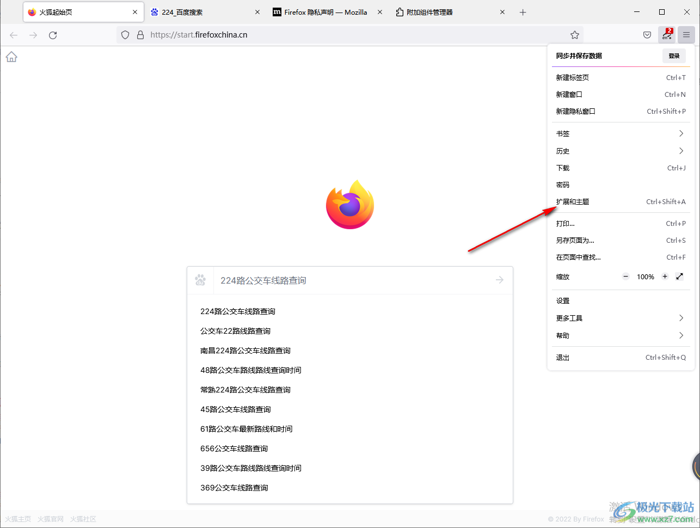
Task: Bookmark this page with the star
Action: click(x=575, y=35)
